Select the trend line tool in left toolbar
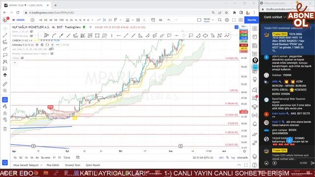 5,35
